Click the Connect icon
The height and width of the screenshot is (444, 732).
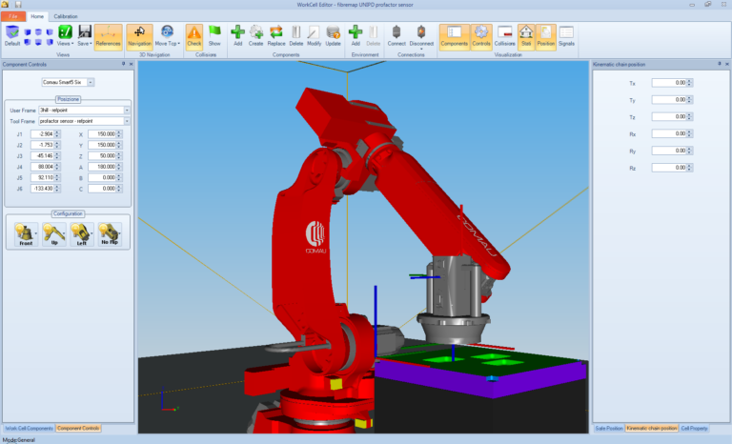pos(396,36)
